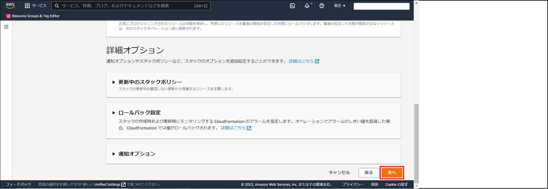Click 戻る to go back
Screen dimensions: 548x189
click(x=369, y=173)
